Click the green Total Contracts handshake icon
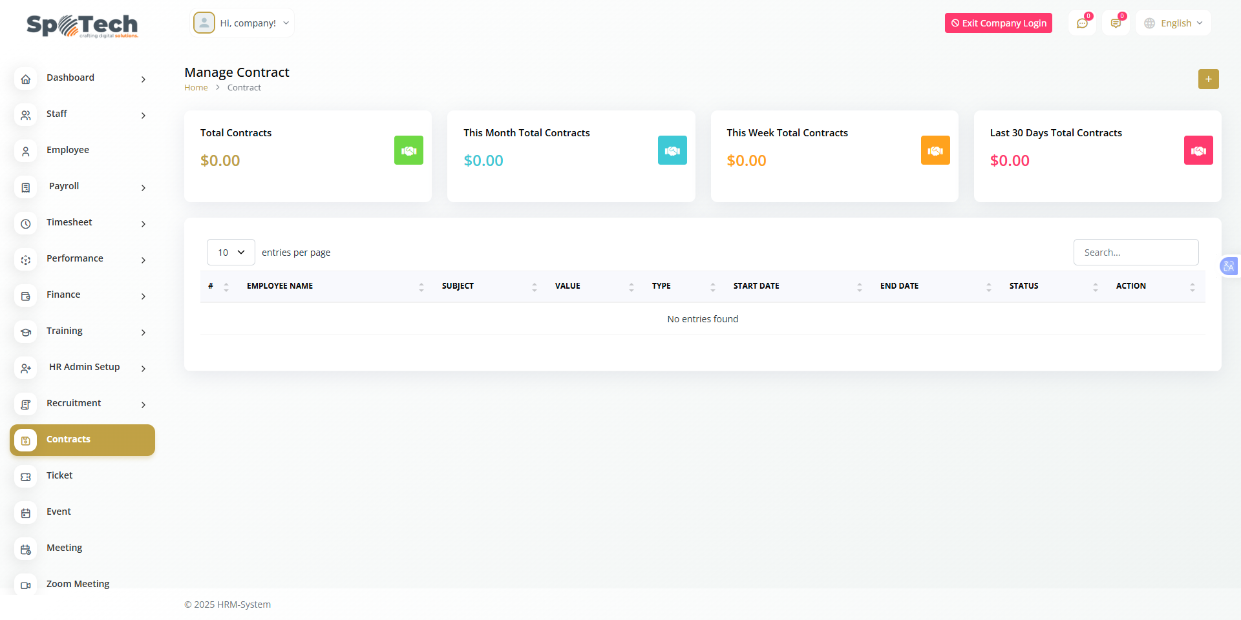The height and width of the screenshot is (620, 1241). point(408,150)
